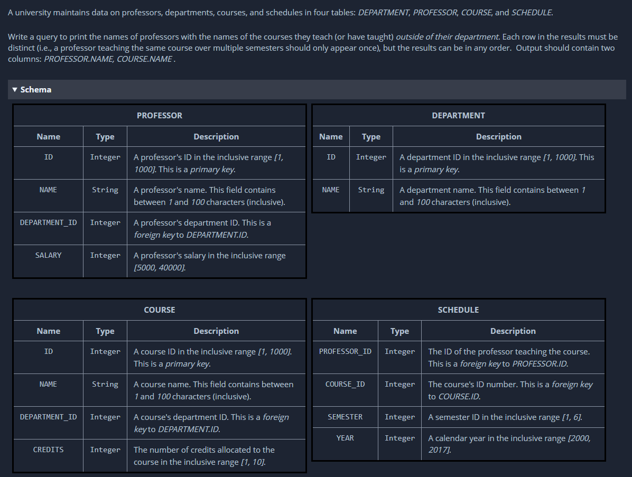Click the Name header in SCHEDULE table
This screenshot has height=477, width=632.
346,331
